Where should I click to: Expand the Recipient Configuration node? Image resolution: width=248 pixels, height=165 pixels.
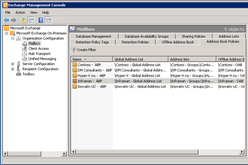[x=13, y=69]
